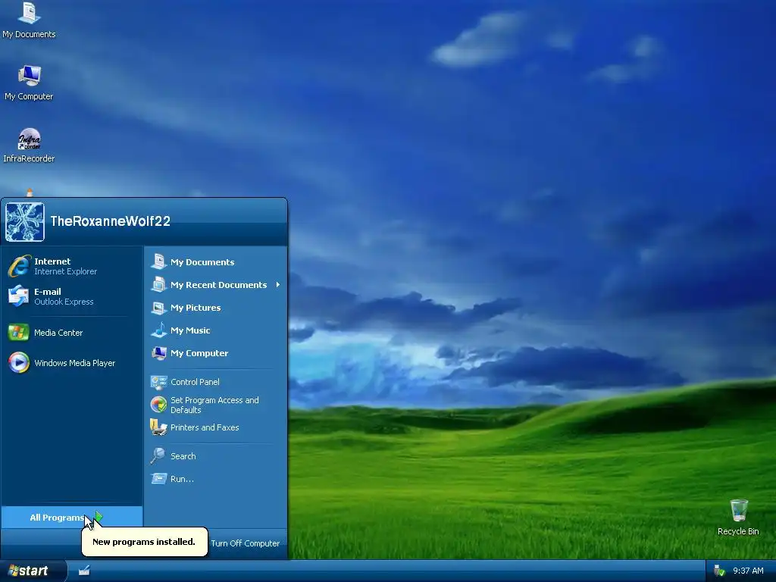This screenshot has width=776, height=582.
Task: Click the 9:37 AM taskbar clock
Action: (748, 571)
